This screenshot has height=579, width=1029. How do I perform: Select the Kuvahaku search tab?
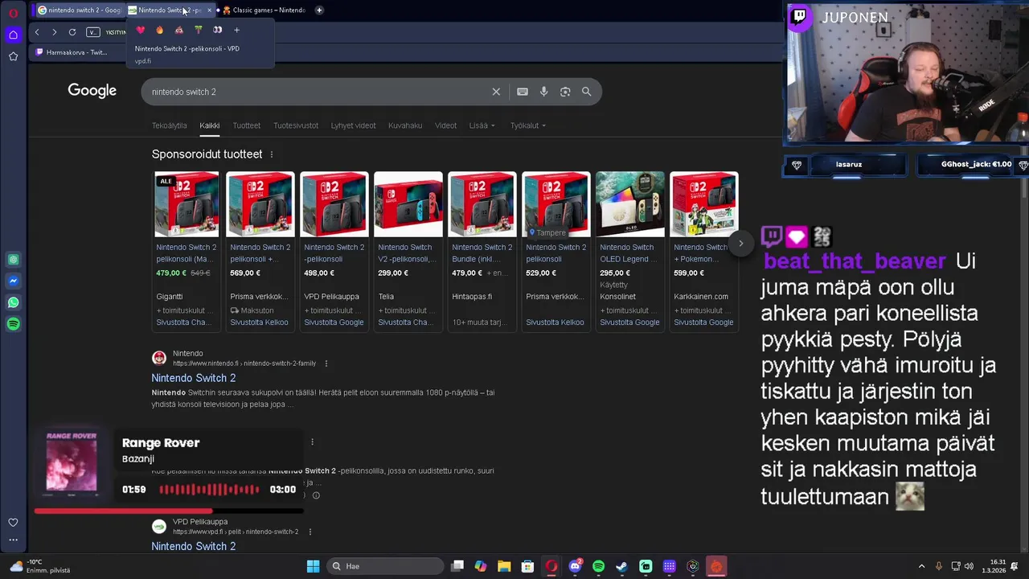click(405, 125)
